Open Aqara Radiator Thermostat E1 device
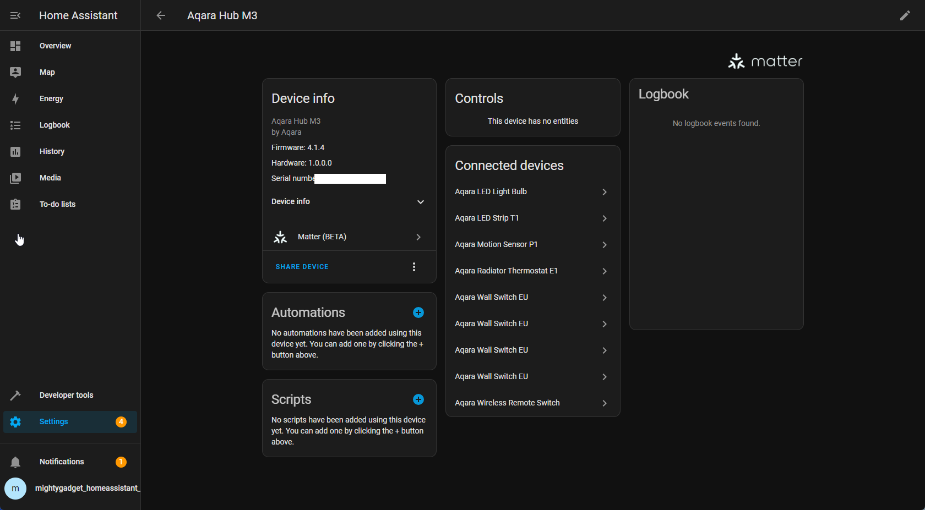Viewport: 925px width, 510px height. [x=532, y=271]
